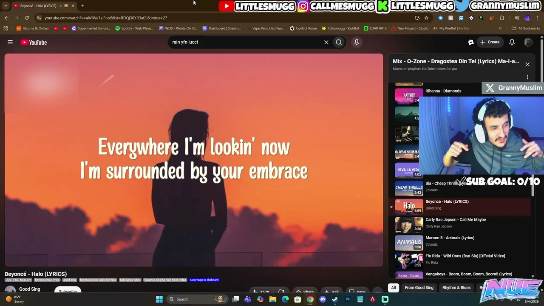Play Flo Rida - Wild Ones thumbnail

pos(409,261)
